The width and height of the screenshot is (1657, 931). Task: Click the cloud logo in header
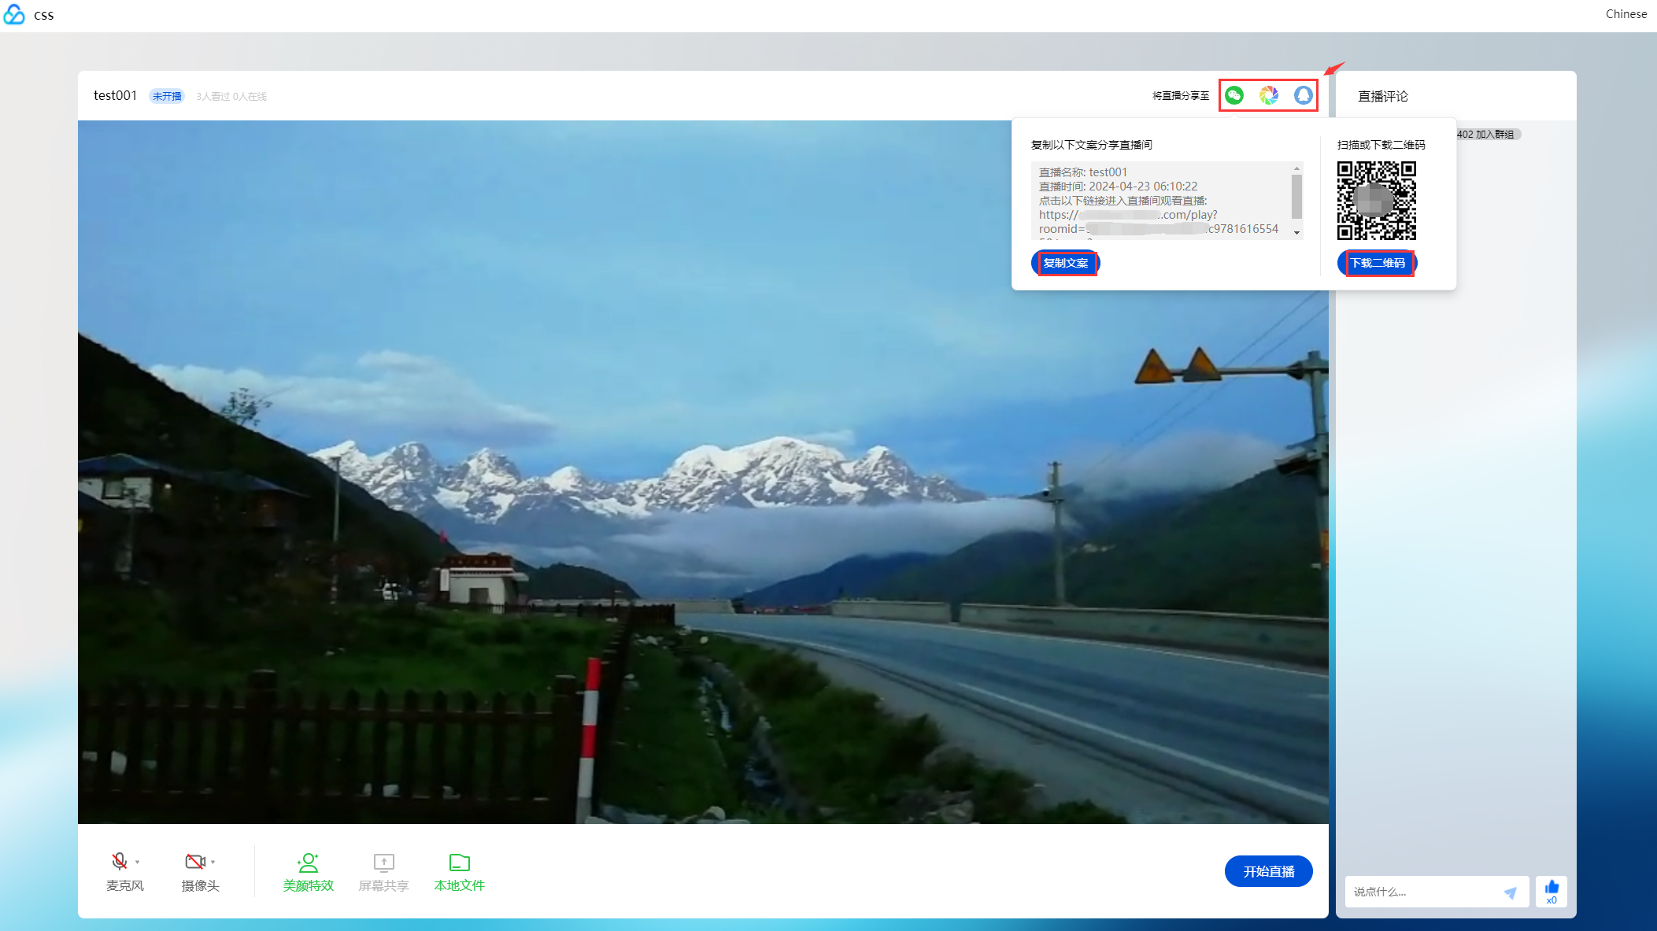[14, 15]
